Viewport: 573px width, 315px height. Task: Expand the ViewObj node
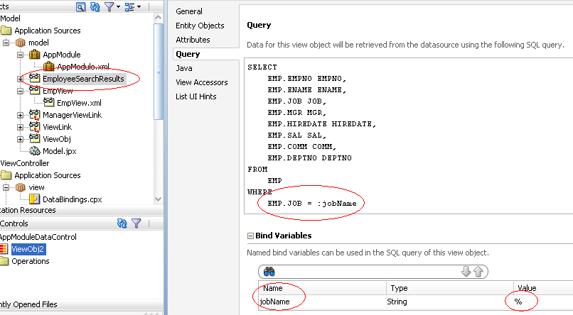pos(20,139)
